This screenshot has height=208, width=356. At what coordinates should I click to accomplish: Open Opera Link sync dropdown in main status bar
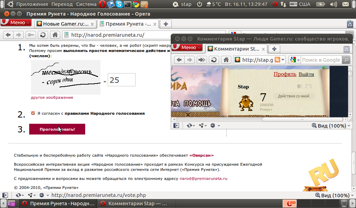point(20,195)
